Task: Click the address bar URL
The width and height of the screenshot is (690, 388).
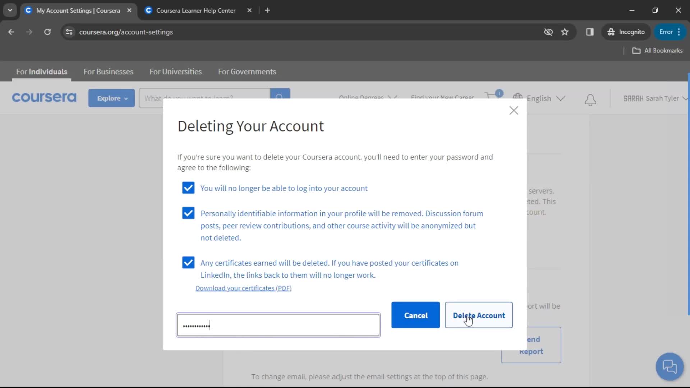Action: click(x=126, y=32)
